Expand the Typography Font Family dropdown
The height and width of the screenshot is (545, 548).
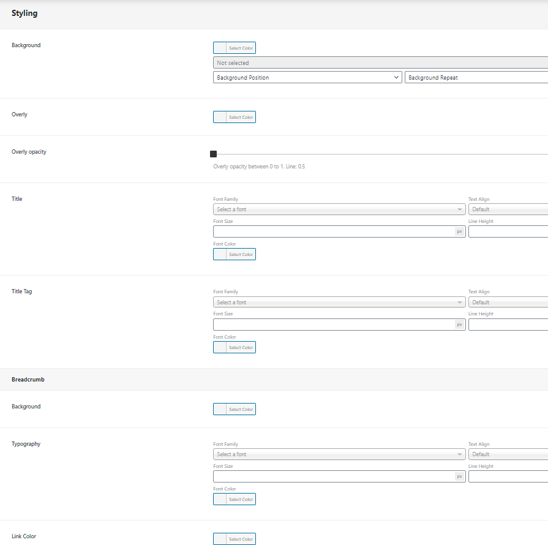pyautogui.click(x=339, y=454)
